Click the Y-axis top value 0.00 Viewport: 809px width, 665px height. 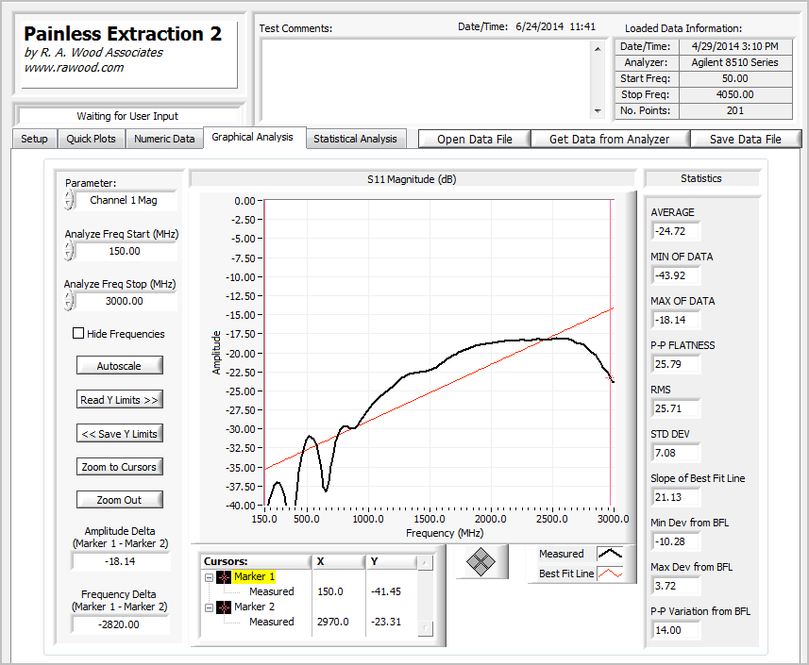(x=244, y=201)
